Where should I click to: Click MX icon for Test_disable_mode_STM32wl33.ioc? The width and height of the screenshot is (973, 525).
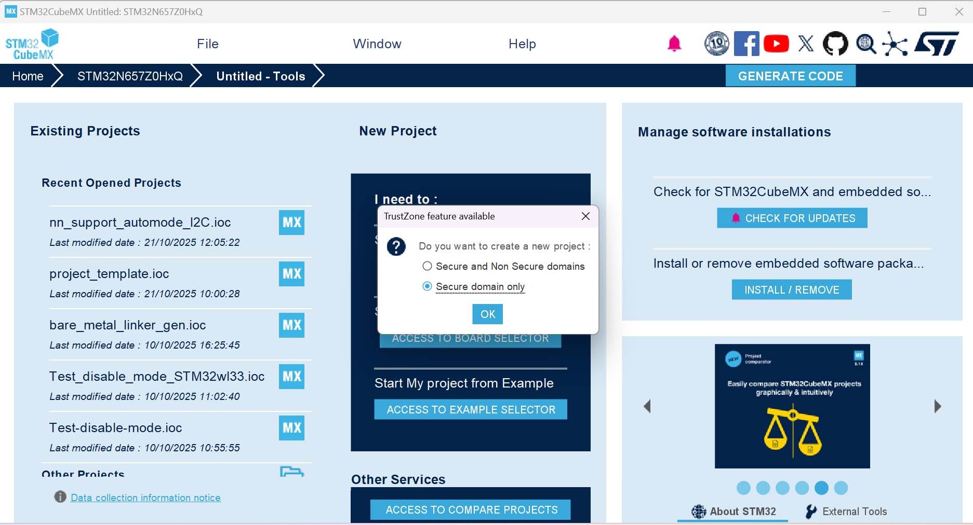pos(291,377)
